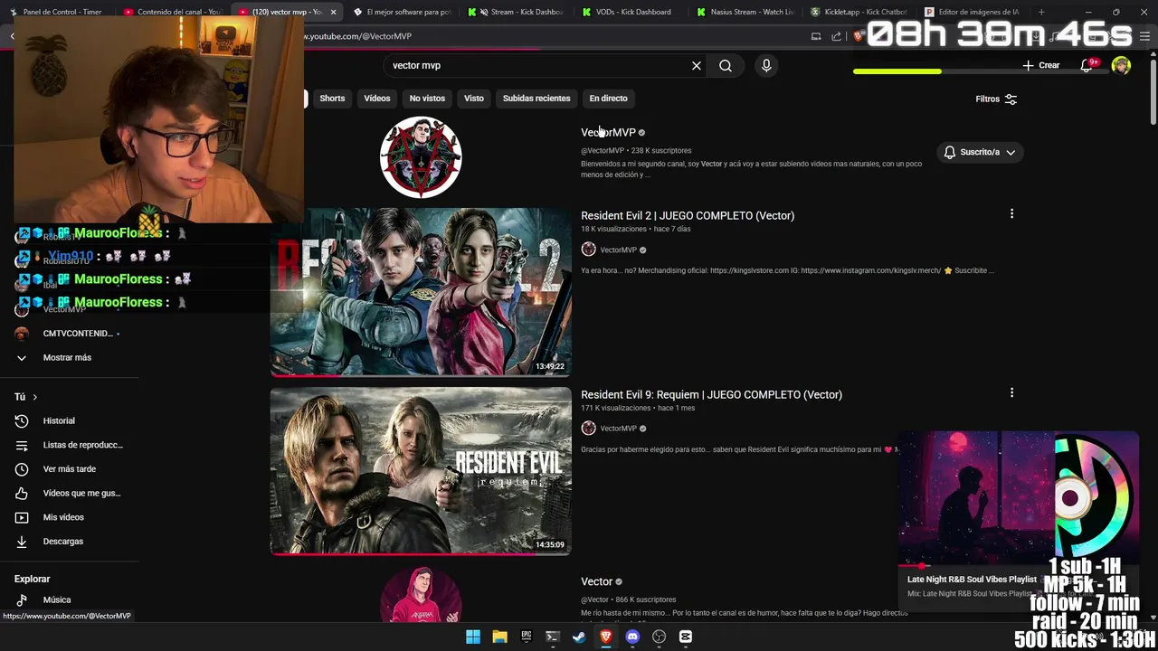The height and width of the screenshot is (651, 1158).
Task: Close the vector mvp YouTube browser tab
Action: click(x=334, y=12)
